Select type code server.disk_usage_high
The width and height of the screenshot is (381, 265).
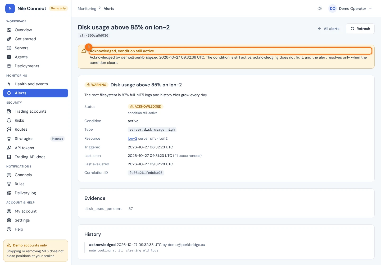point(152,130)
